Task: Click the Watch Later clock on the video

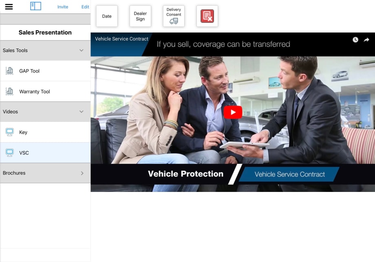Action: [355, 40]
